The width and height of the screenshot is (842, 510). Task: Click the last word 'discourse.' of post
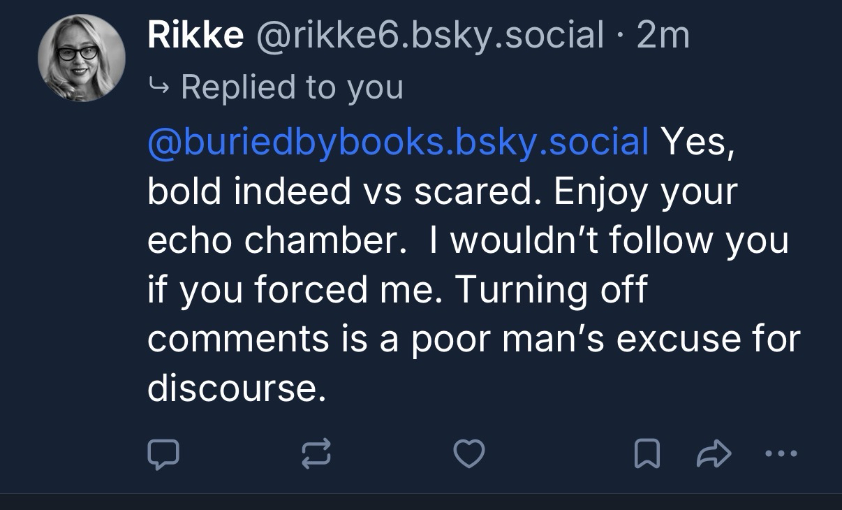coord(237,386)
